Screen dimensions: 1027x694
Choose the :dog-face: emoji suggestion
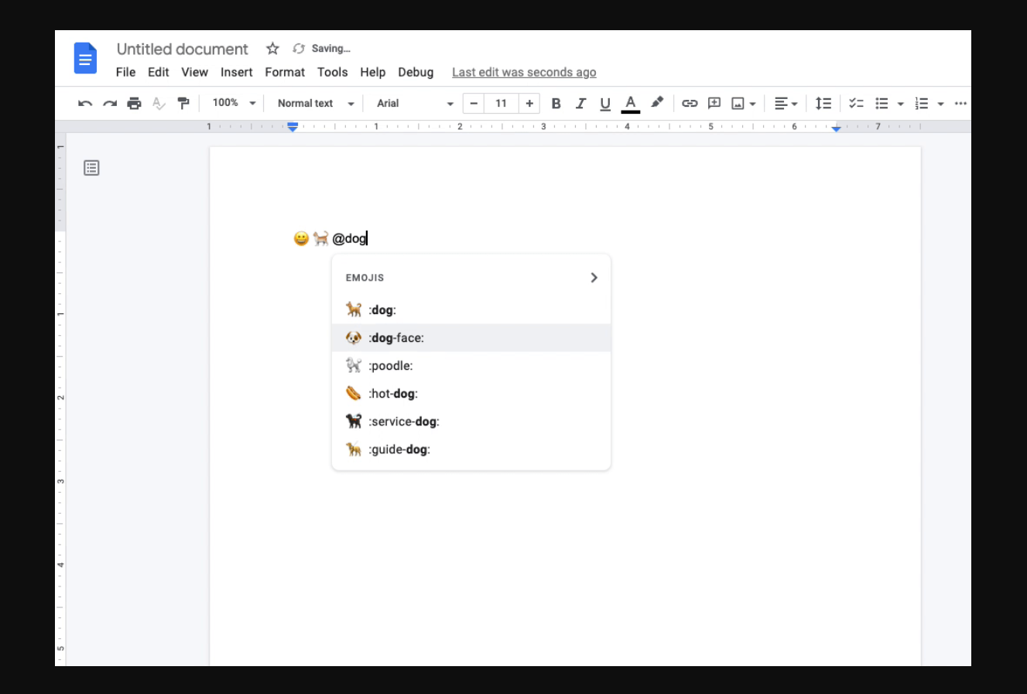(471, 338)
